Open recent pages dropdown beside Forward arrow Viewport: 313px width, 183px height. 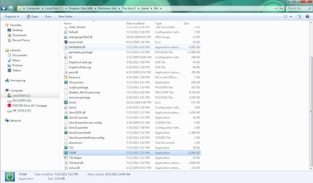pos(15,9)
